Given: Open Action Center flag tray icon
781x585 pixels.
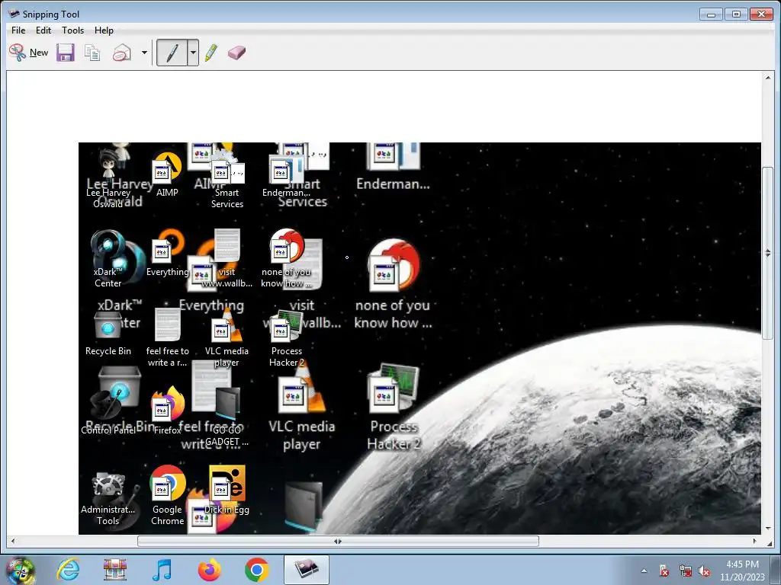Looking at the screenshot, I should pyautogui.click(x=664, y=571).
